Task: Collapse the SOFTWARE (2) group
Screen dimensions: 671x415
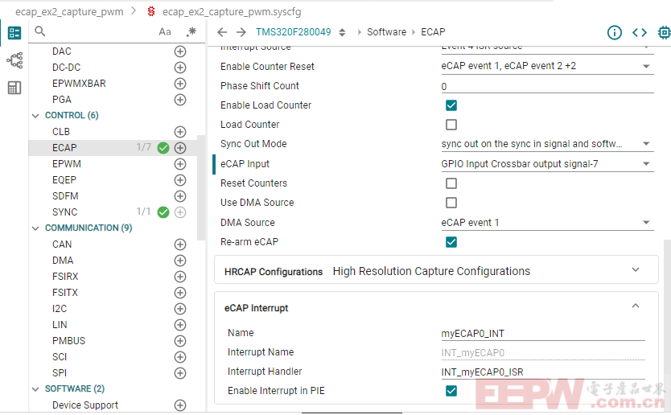Action: click(35, 389)
